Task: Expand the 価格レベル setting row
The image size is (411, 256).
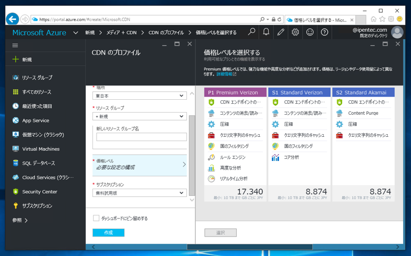Action: [139, 165]
